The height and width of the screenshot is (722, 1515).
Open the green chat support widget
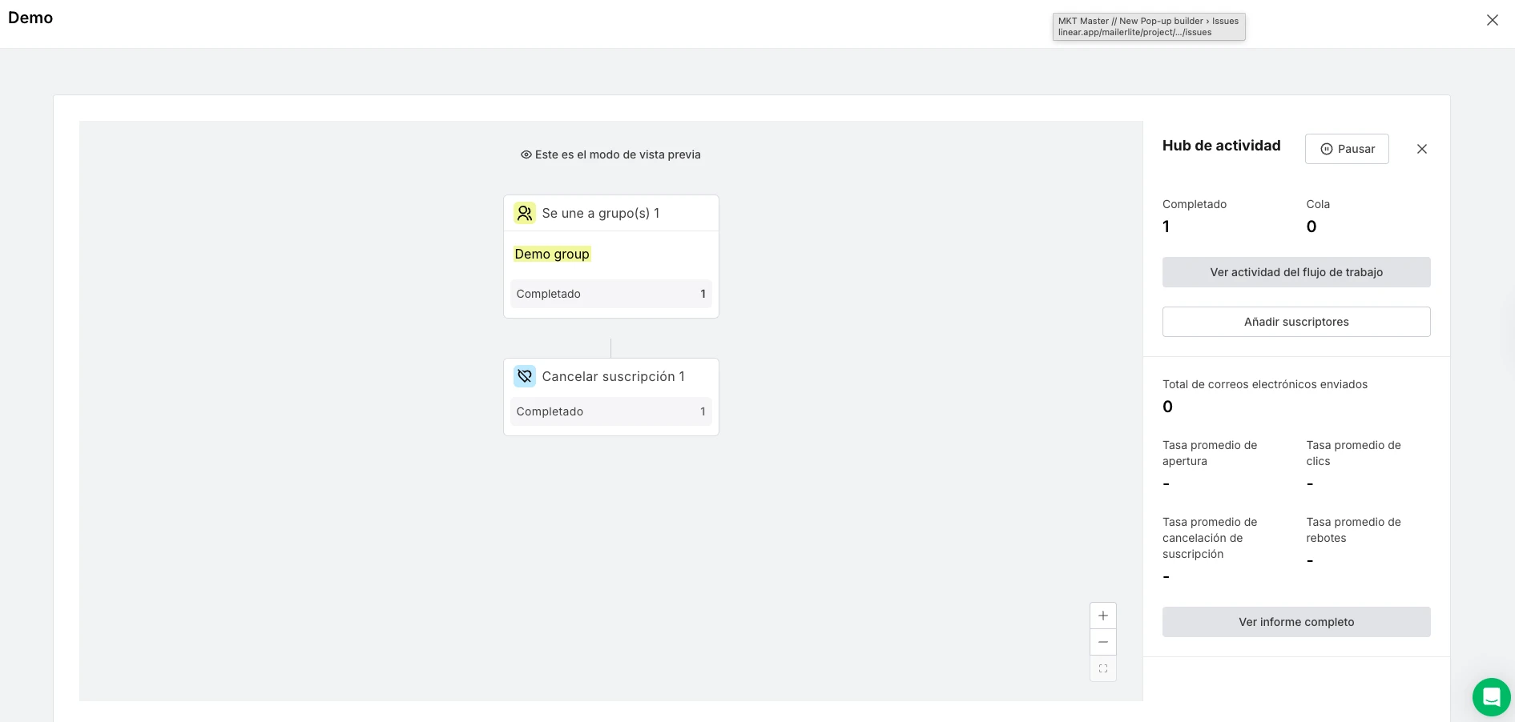click(x=1491, y=697)
